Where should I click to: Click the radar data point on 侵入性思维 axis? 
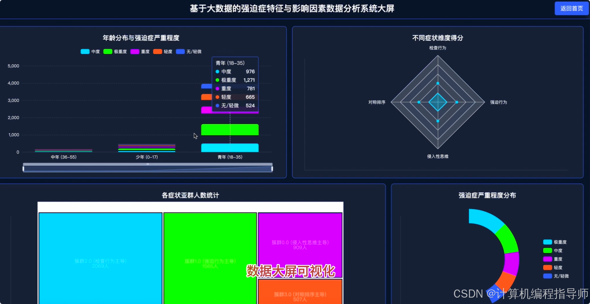pyautogui.click(x=438, y=121)
